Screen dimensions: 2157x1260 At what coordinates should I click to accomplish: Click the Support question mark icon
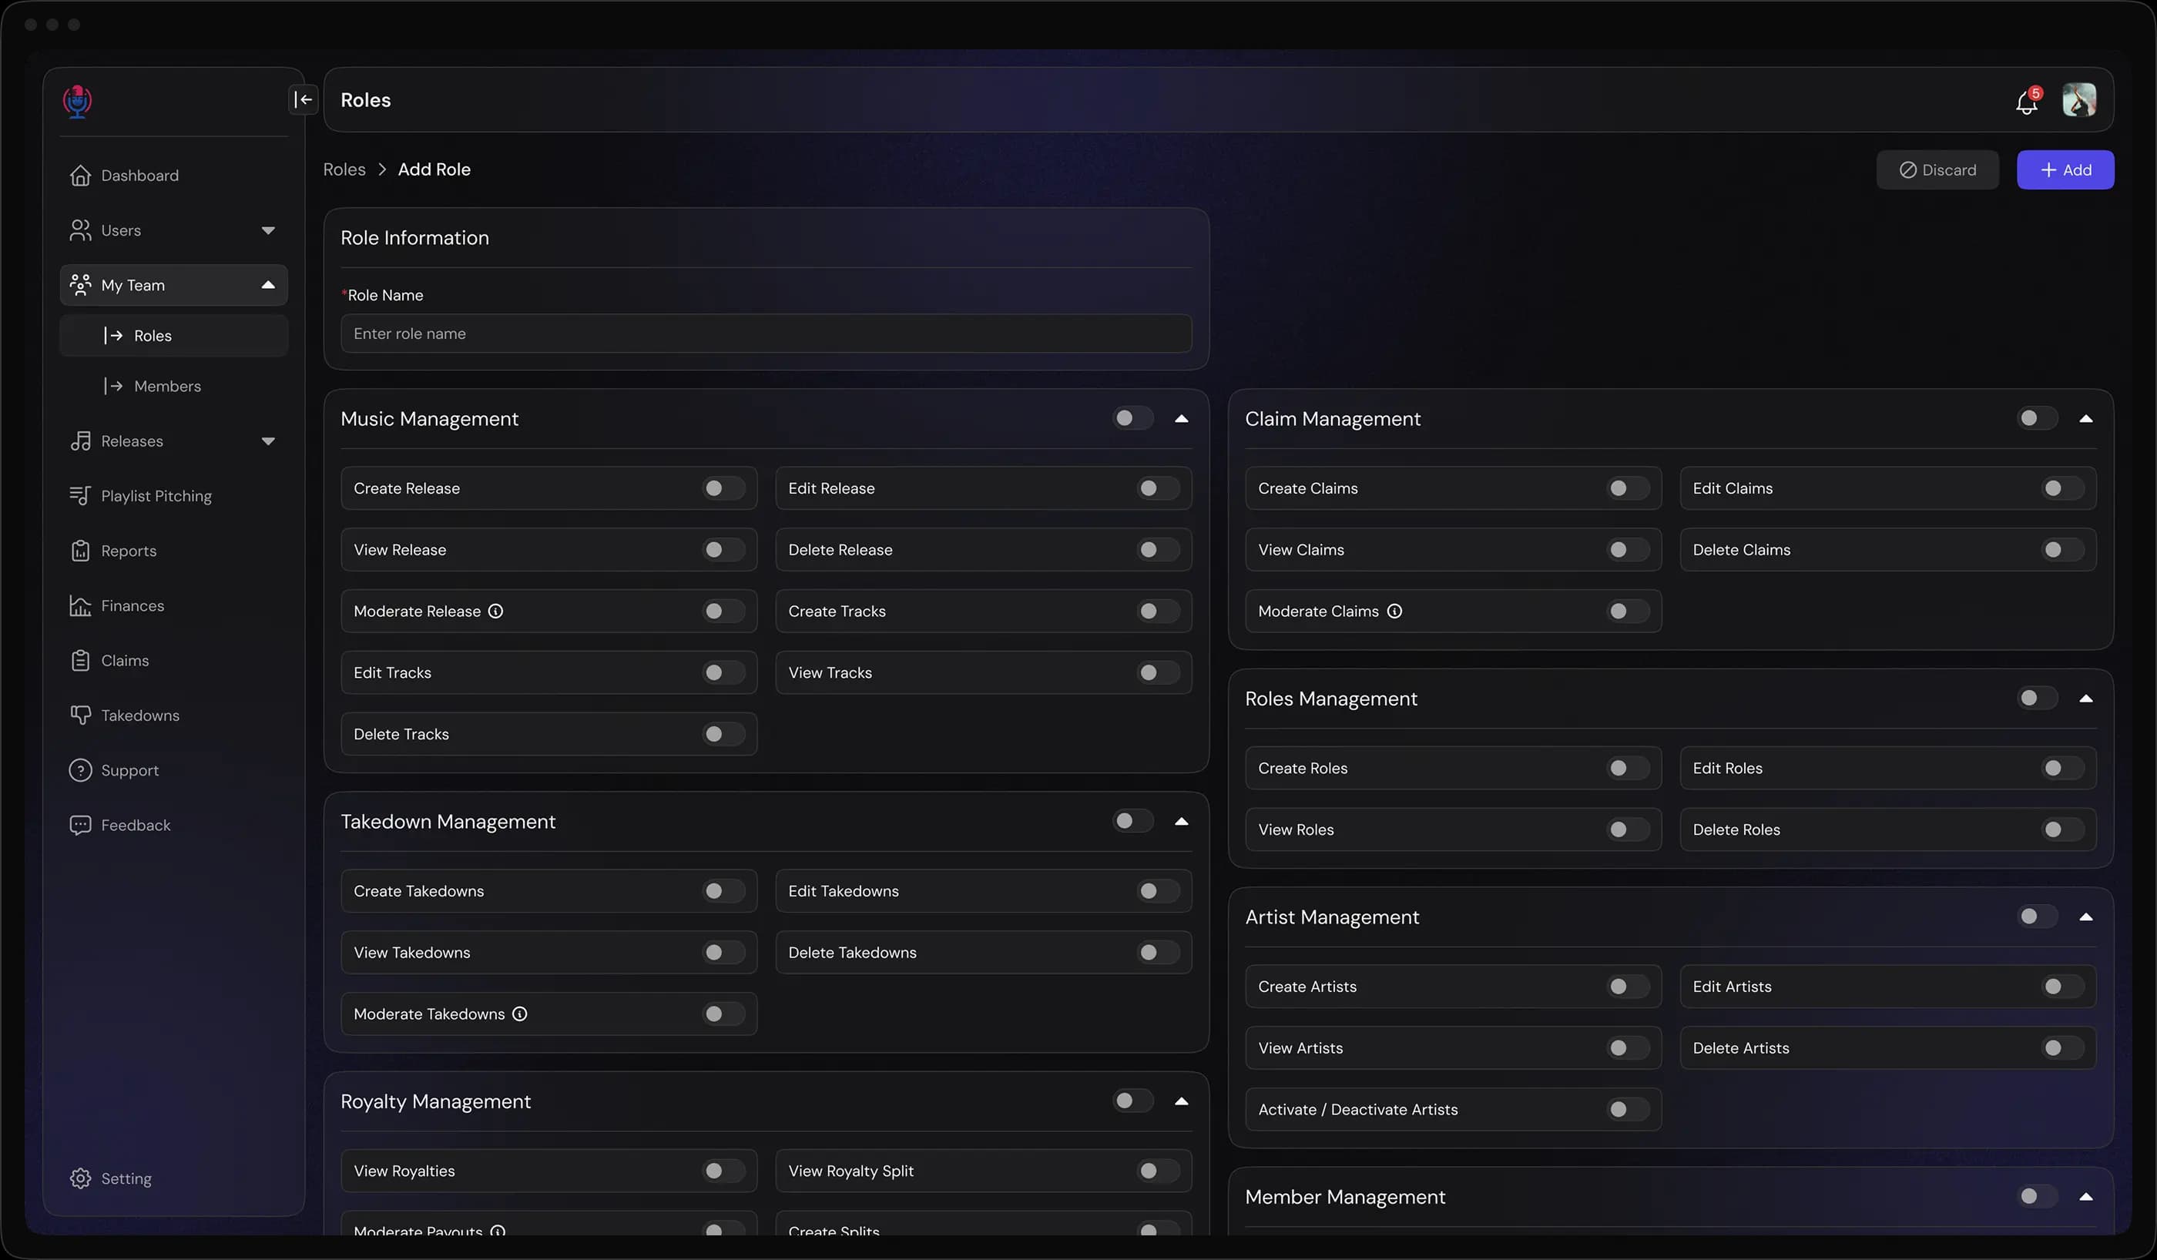click(80, 769)
